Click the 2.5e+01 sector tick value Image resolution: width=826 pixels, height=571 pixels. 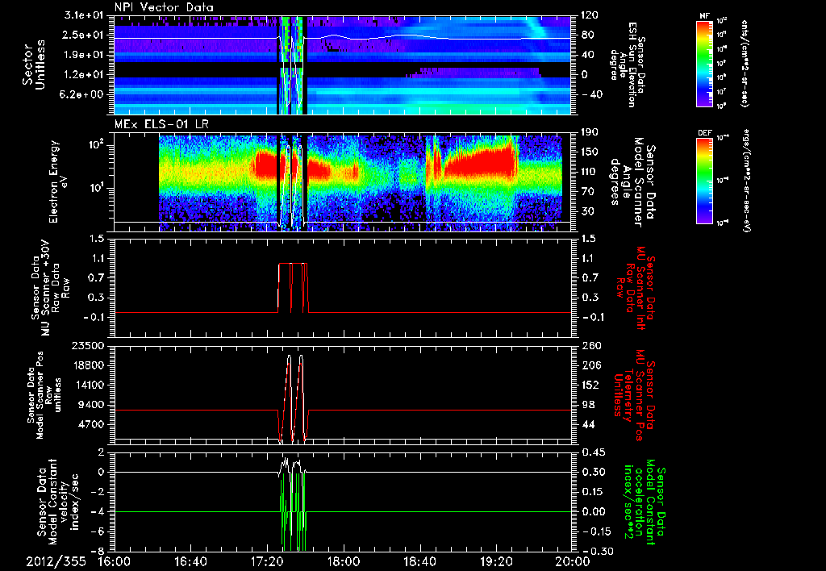[84, 35]
